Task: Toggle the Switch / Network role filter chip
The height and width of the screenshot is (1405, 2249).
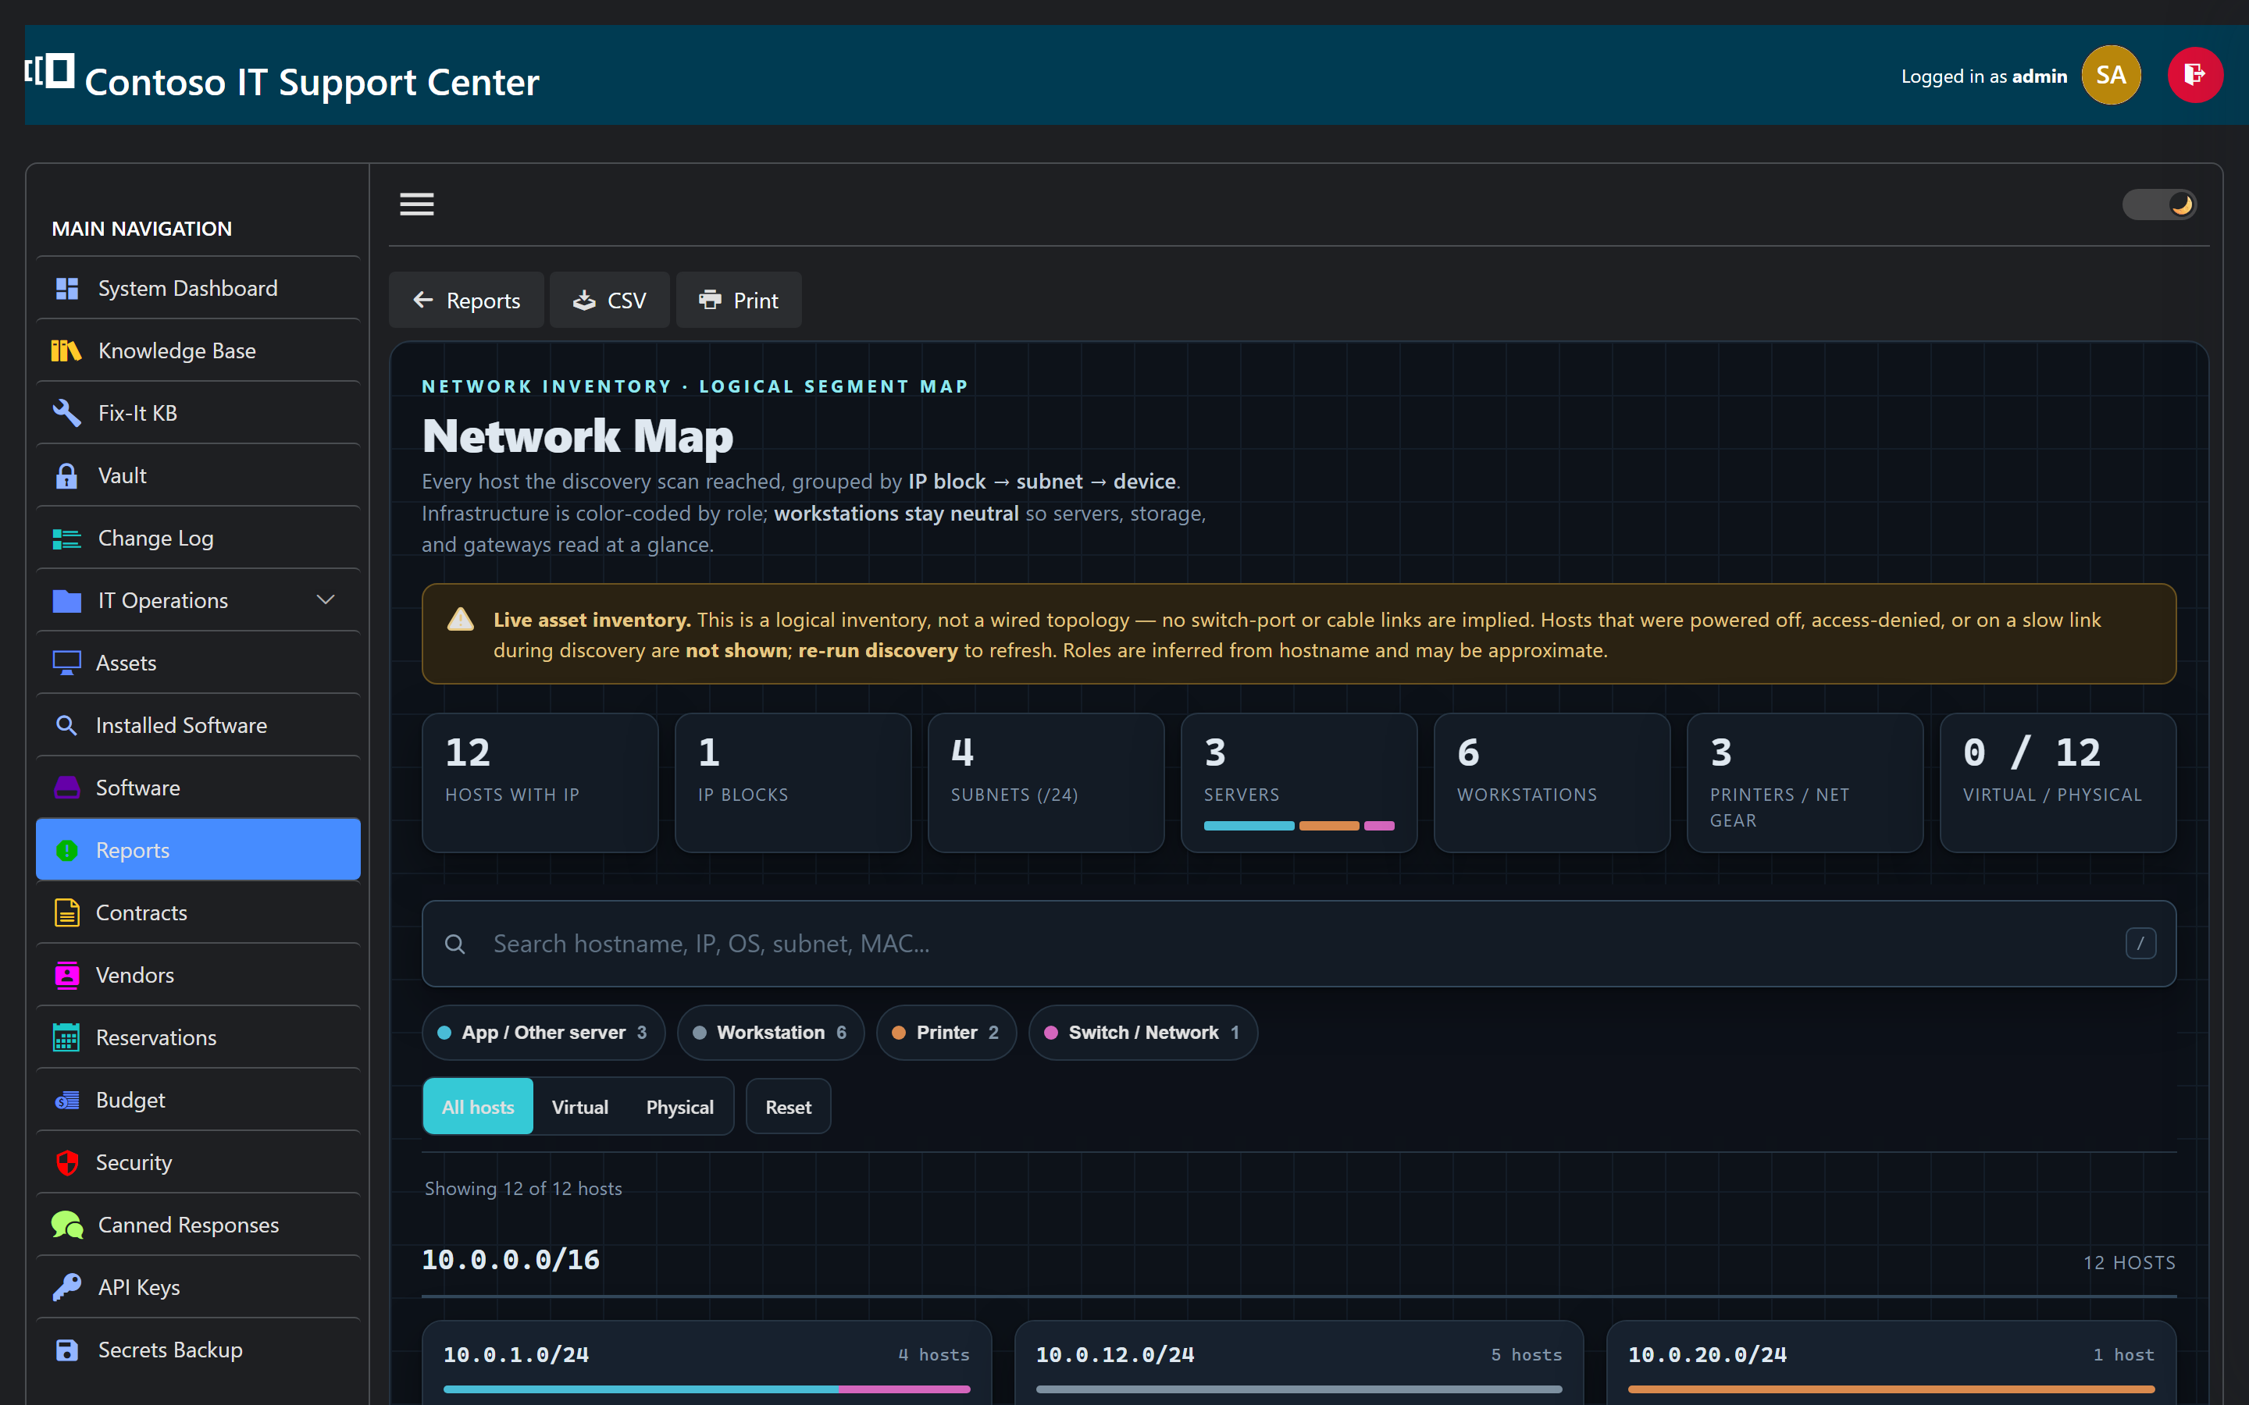Action: coord(1143,1033)
